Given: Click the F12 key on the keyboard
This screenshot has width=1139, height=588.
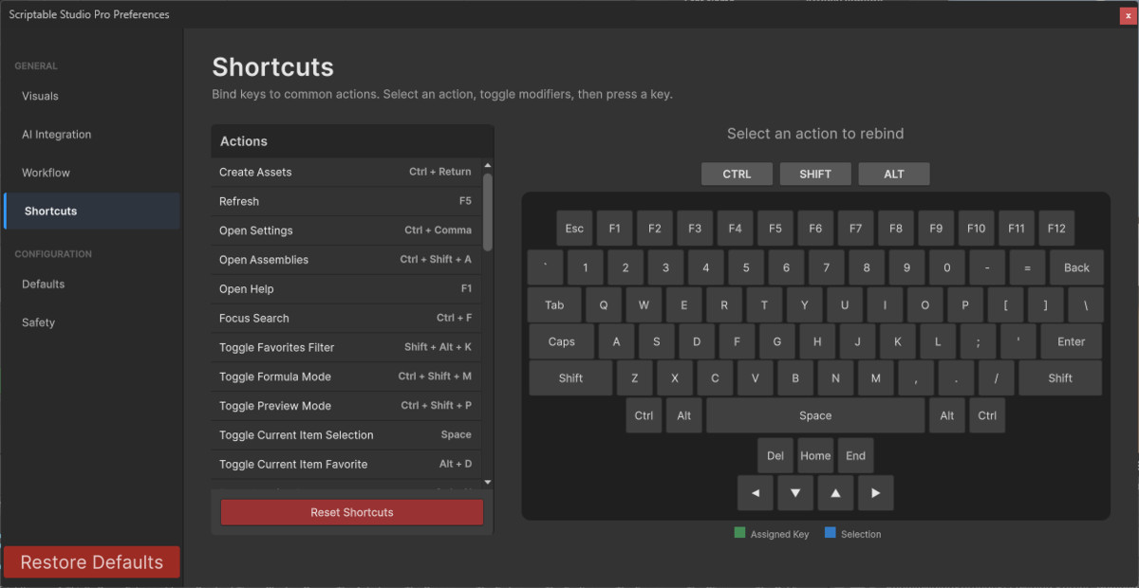Looking at the screenshot, I should pyautogui.click(x=1055, y=228).
